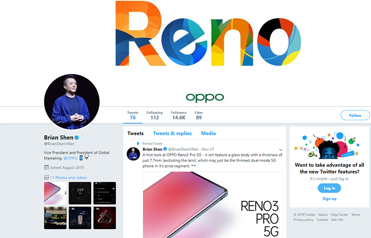
Task: Click Brian Shen's large profile avatar
Action: (x=72, y=102)
